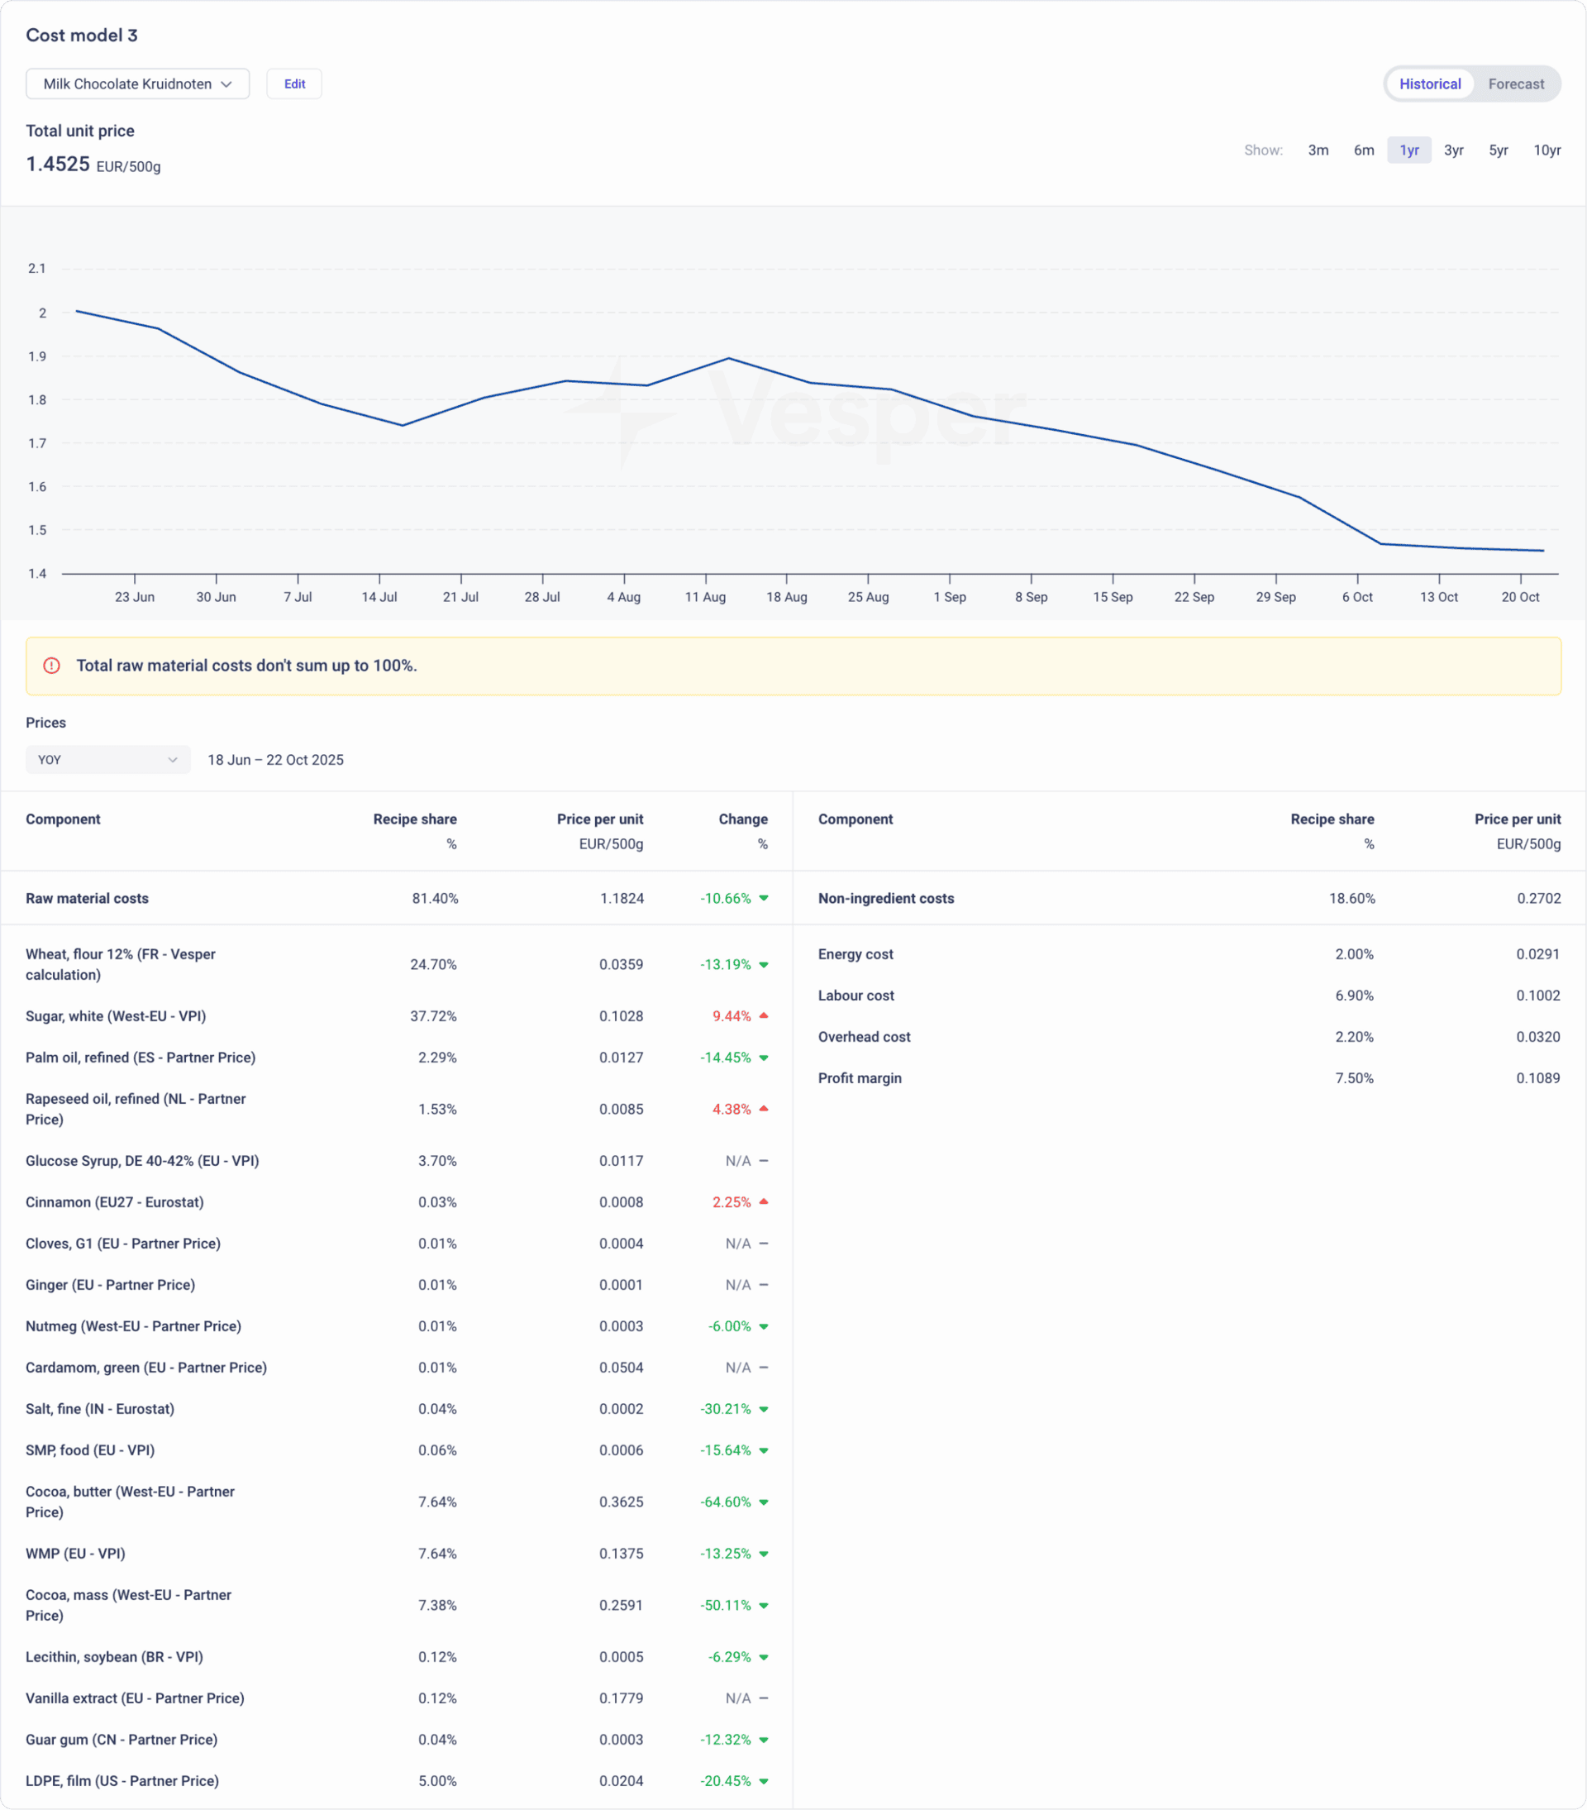Click the red warning icon in alert banner
The width and height of the screenshot is (1587, 1810).
51,665
